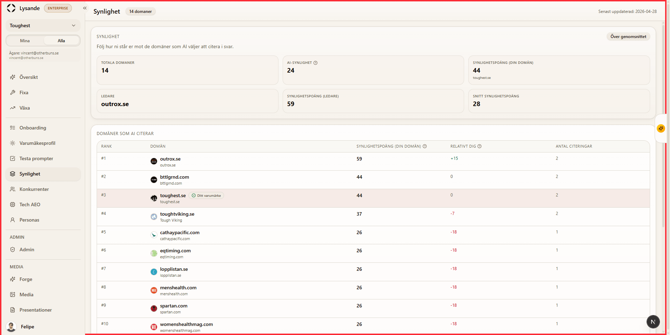
Task: Click the Lysande logo icon
Action: click(11, 8)
